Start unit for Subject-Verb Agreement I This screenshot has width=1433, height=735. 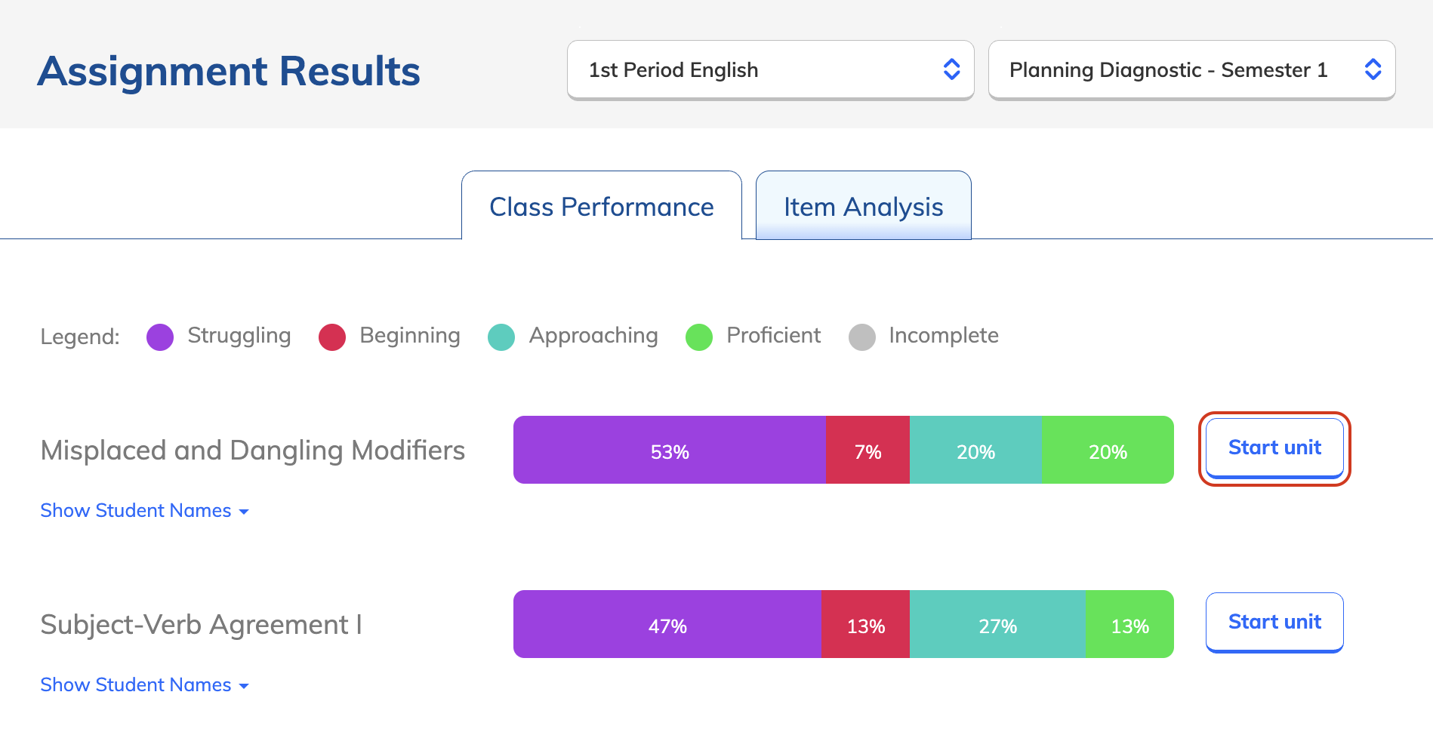[1274, 623]
